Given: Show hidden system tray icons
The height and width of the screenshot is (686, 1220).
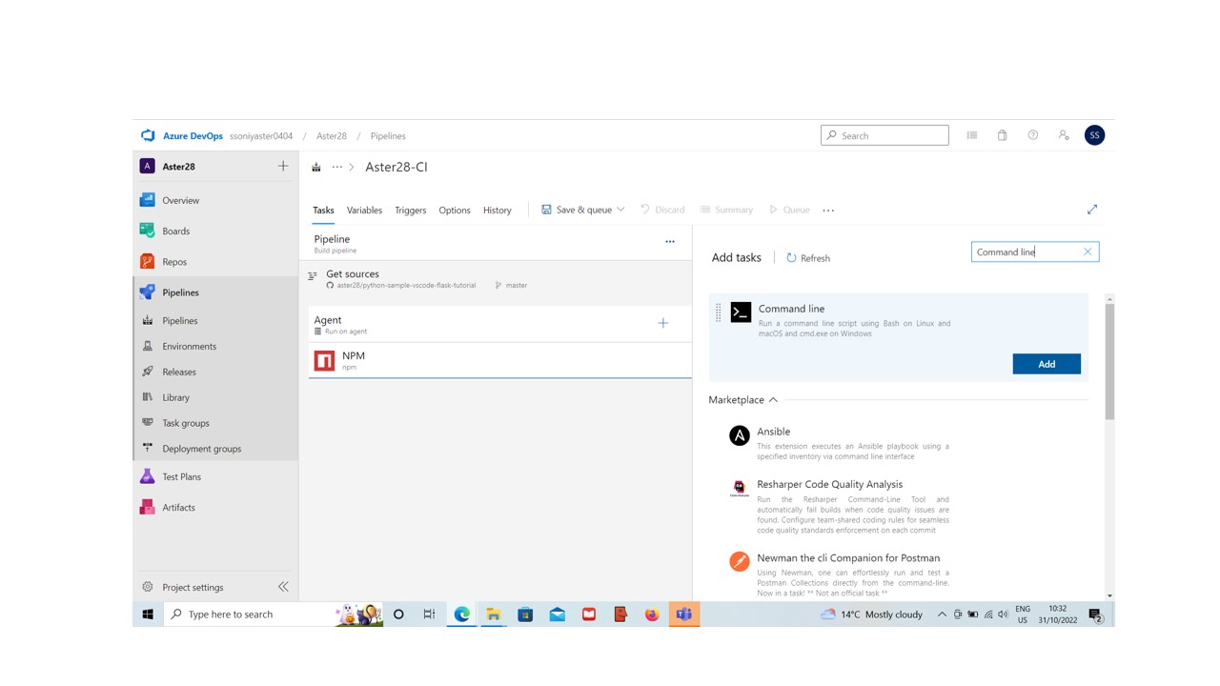Looking at the screenshot, I should (942, 615).
